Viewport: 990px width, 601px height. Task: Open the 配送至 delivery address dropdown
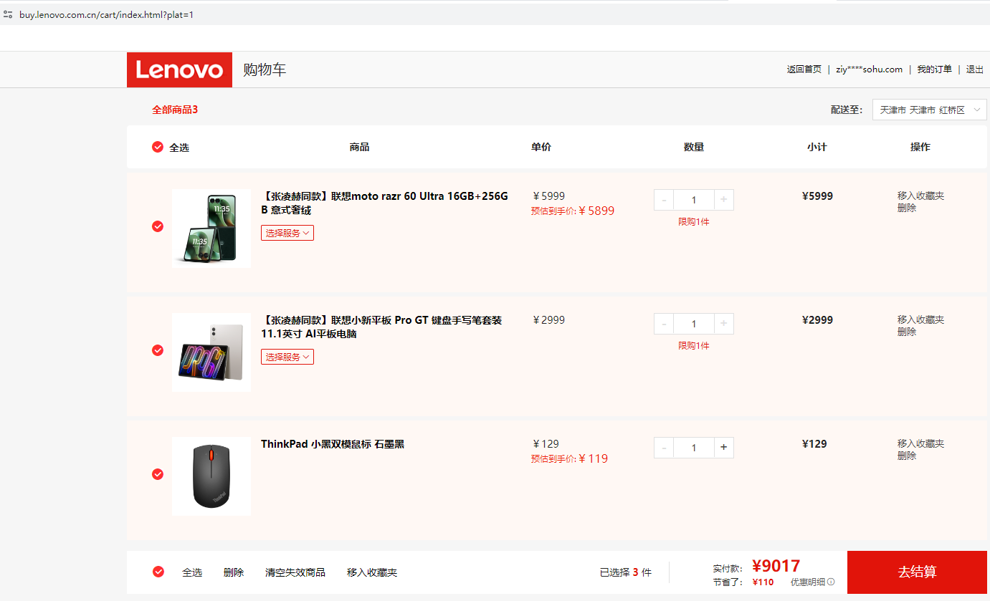click(929, 110)
